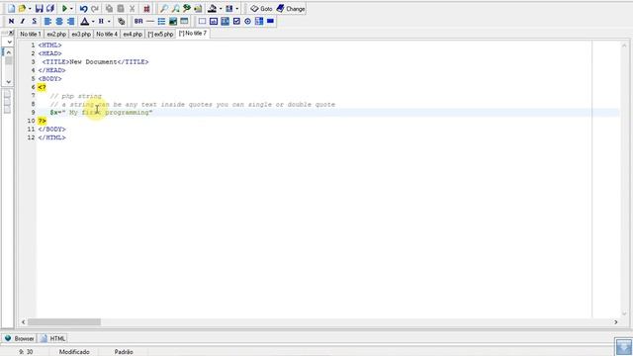Click the Goto button
This screenshot has height=356, width=633.
tap(261, 9)
